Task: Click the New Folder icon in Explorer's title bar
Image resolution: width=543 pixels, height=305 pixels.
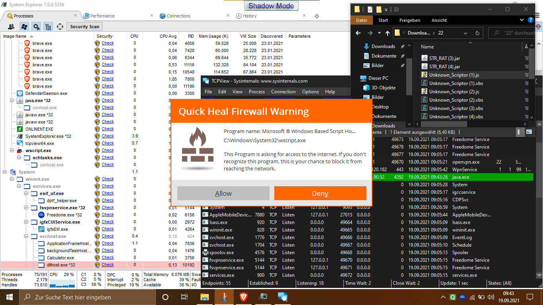Action: coord(379,9)
